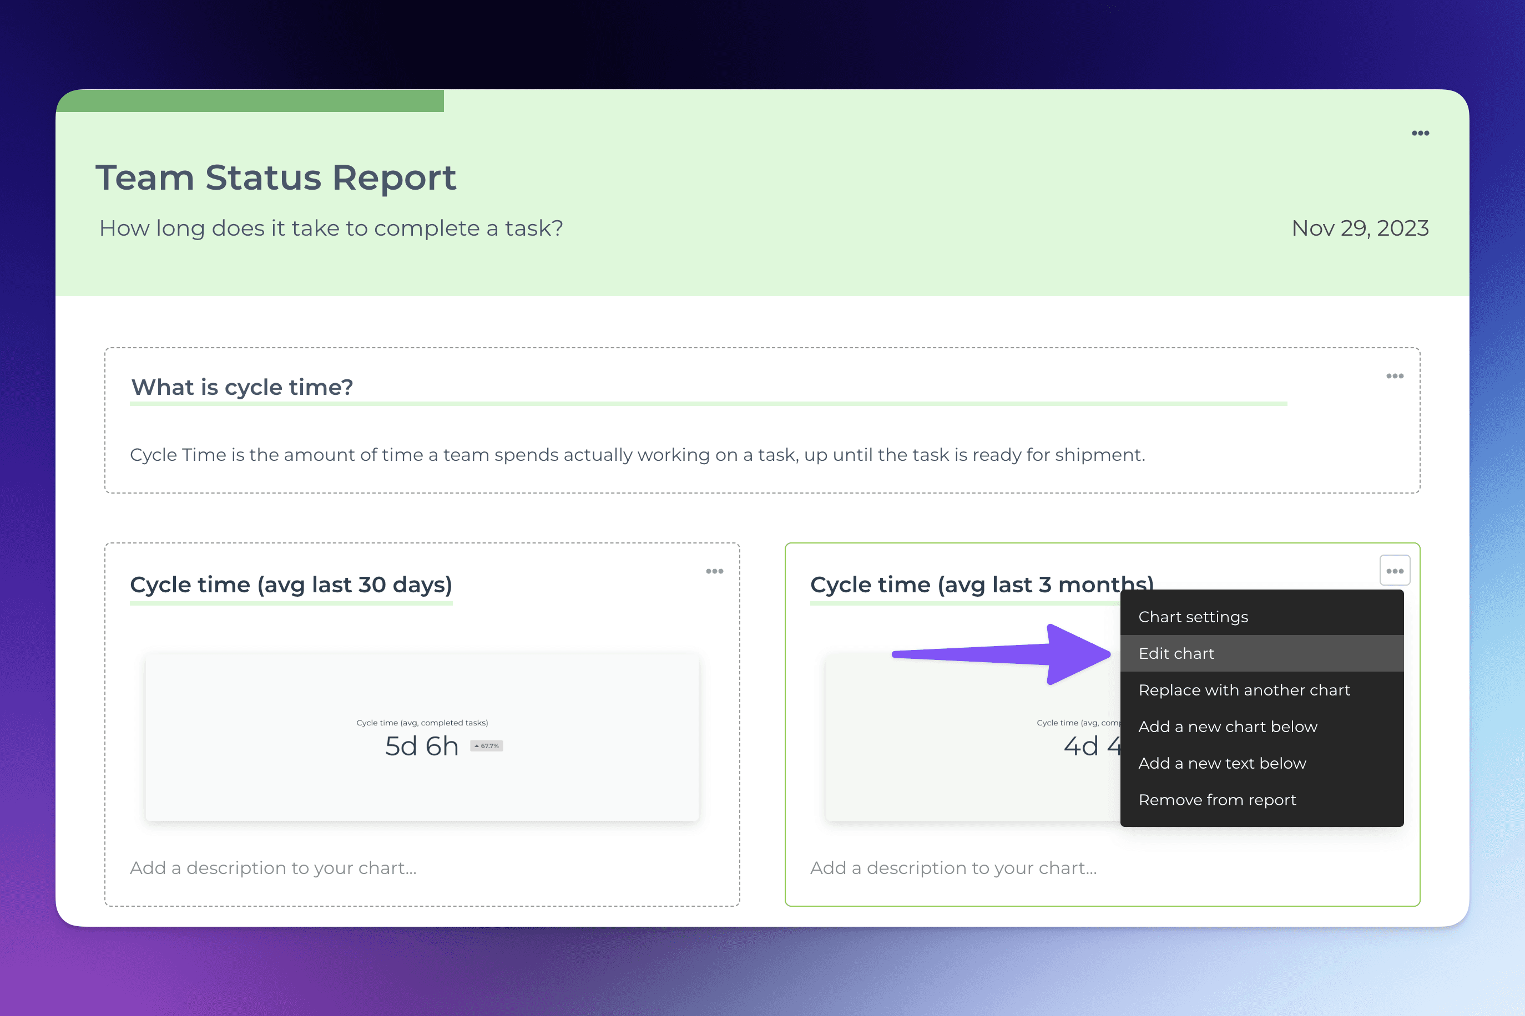Image resolution: width=1525 pixels, height=1016 pixels.
Task: Add a description under the 30 days chart
Action: (273, 868)
